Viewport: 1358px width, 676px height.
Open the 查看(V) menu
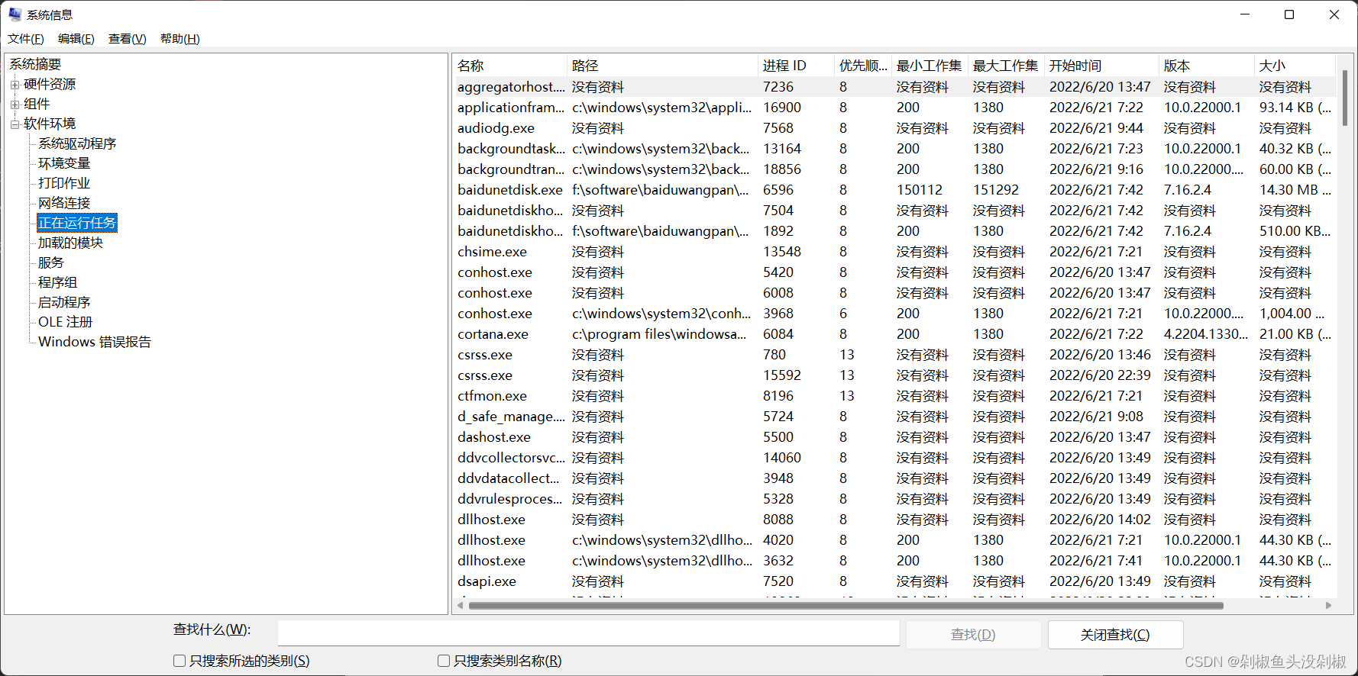tap(128, 39)
